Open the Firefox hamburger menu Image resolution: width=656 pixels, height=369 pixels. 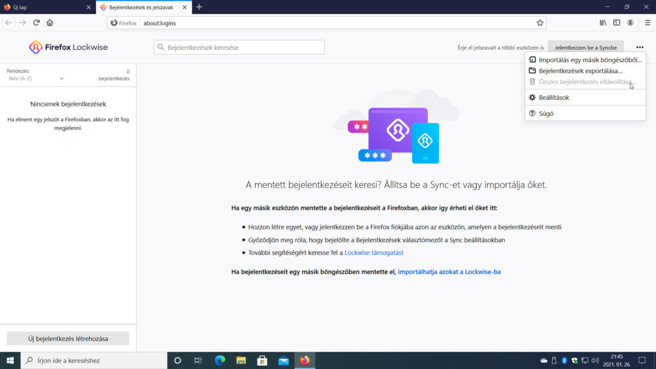[x=648, y=22]
